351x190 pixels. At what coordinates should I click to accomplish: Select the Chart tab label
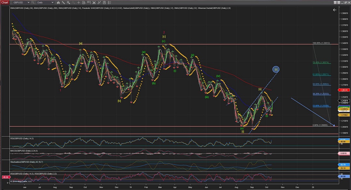point(5,3)
